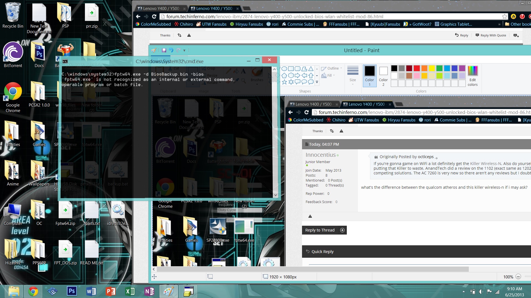
Task: Open the Other bookmarks folder
Action: (518, 24)
